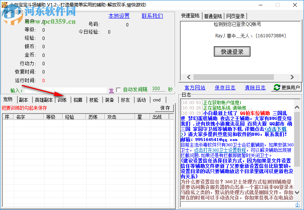Click the 保存日志 link
This screenshot has height=210, width=304.
(x=225, y=88)
